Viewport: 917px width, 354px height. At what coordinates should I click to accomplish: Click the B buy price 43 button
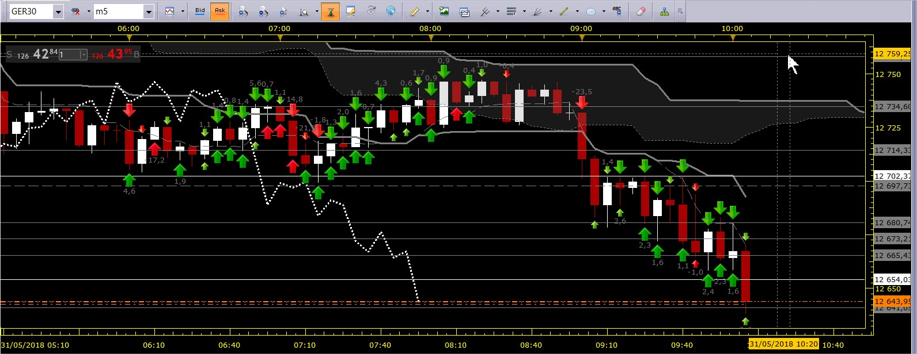pos(115,55)
